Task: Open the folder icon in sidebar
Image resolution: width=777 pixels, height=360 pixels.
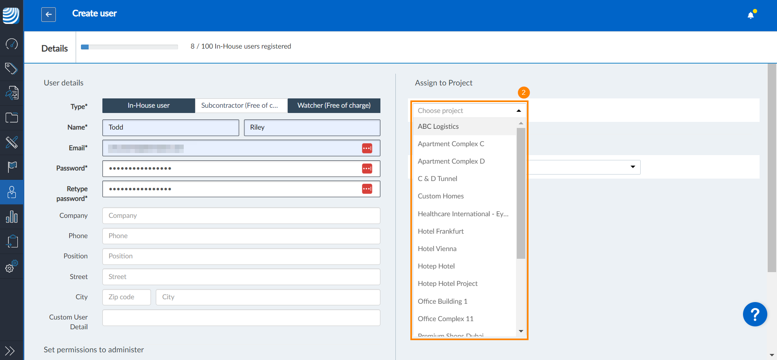Action: [12, 118]
